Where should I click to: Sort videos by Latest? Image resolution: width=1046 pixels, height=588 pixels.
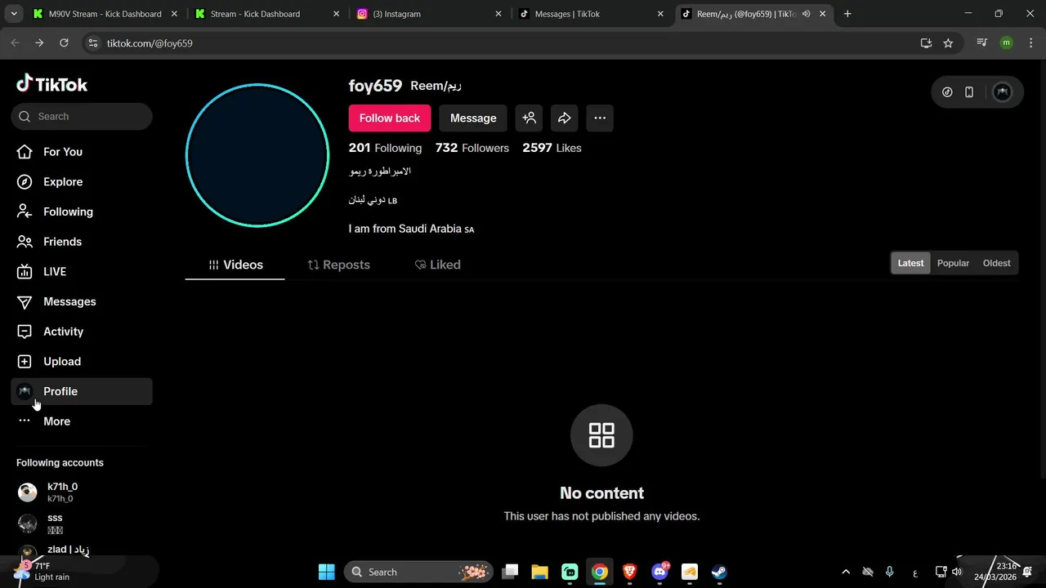click(910, 263)
